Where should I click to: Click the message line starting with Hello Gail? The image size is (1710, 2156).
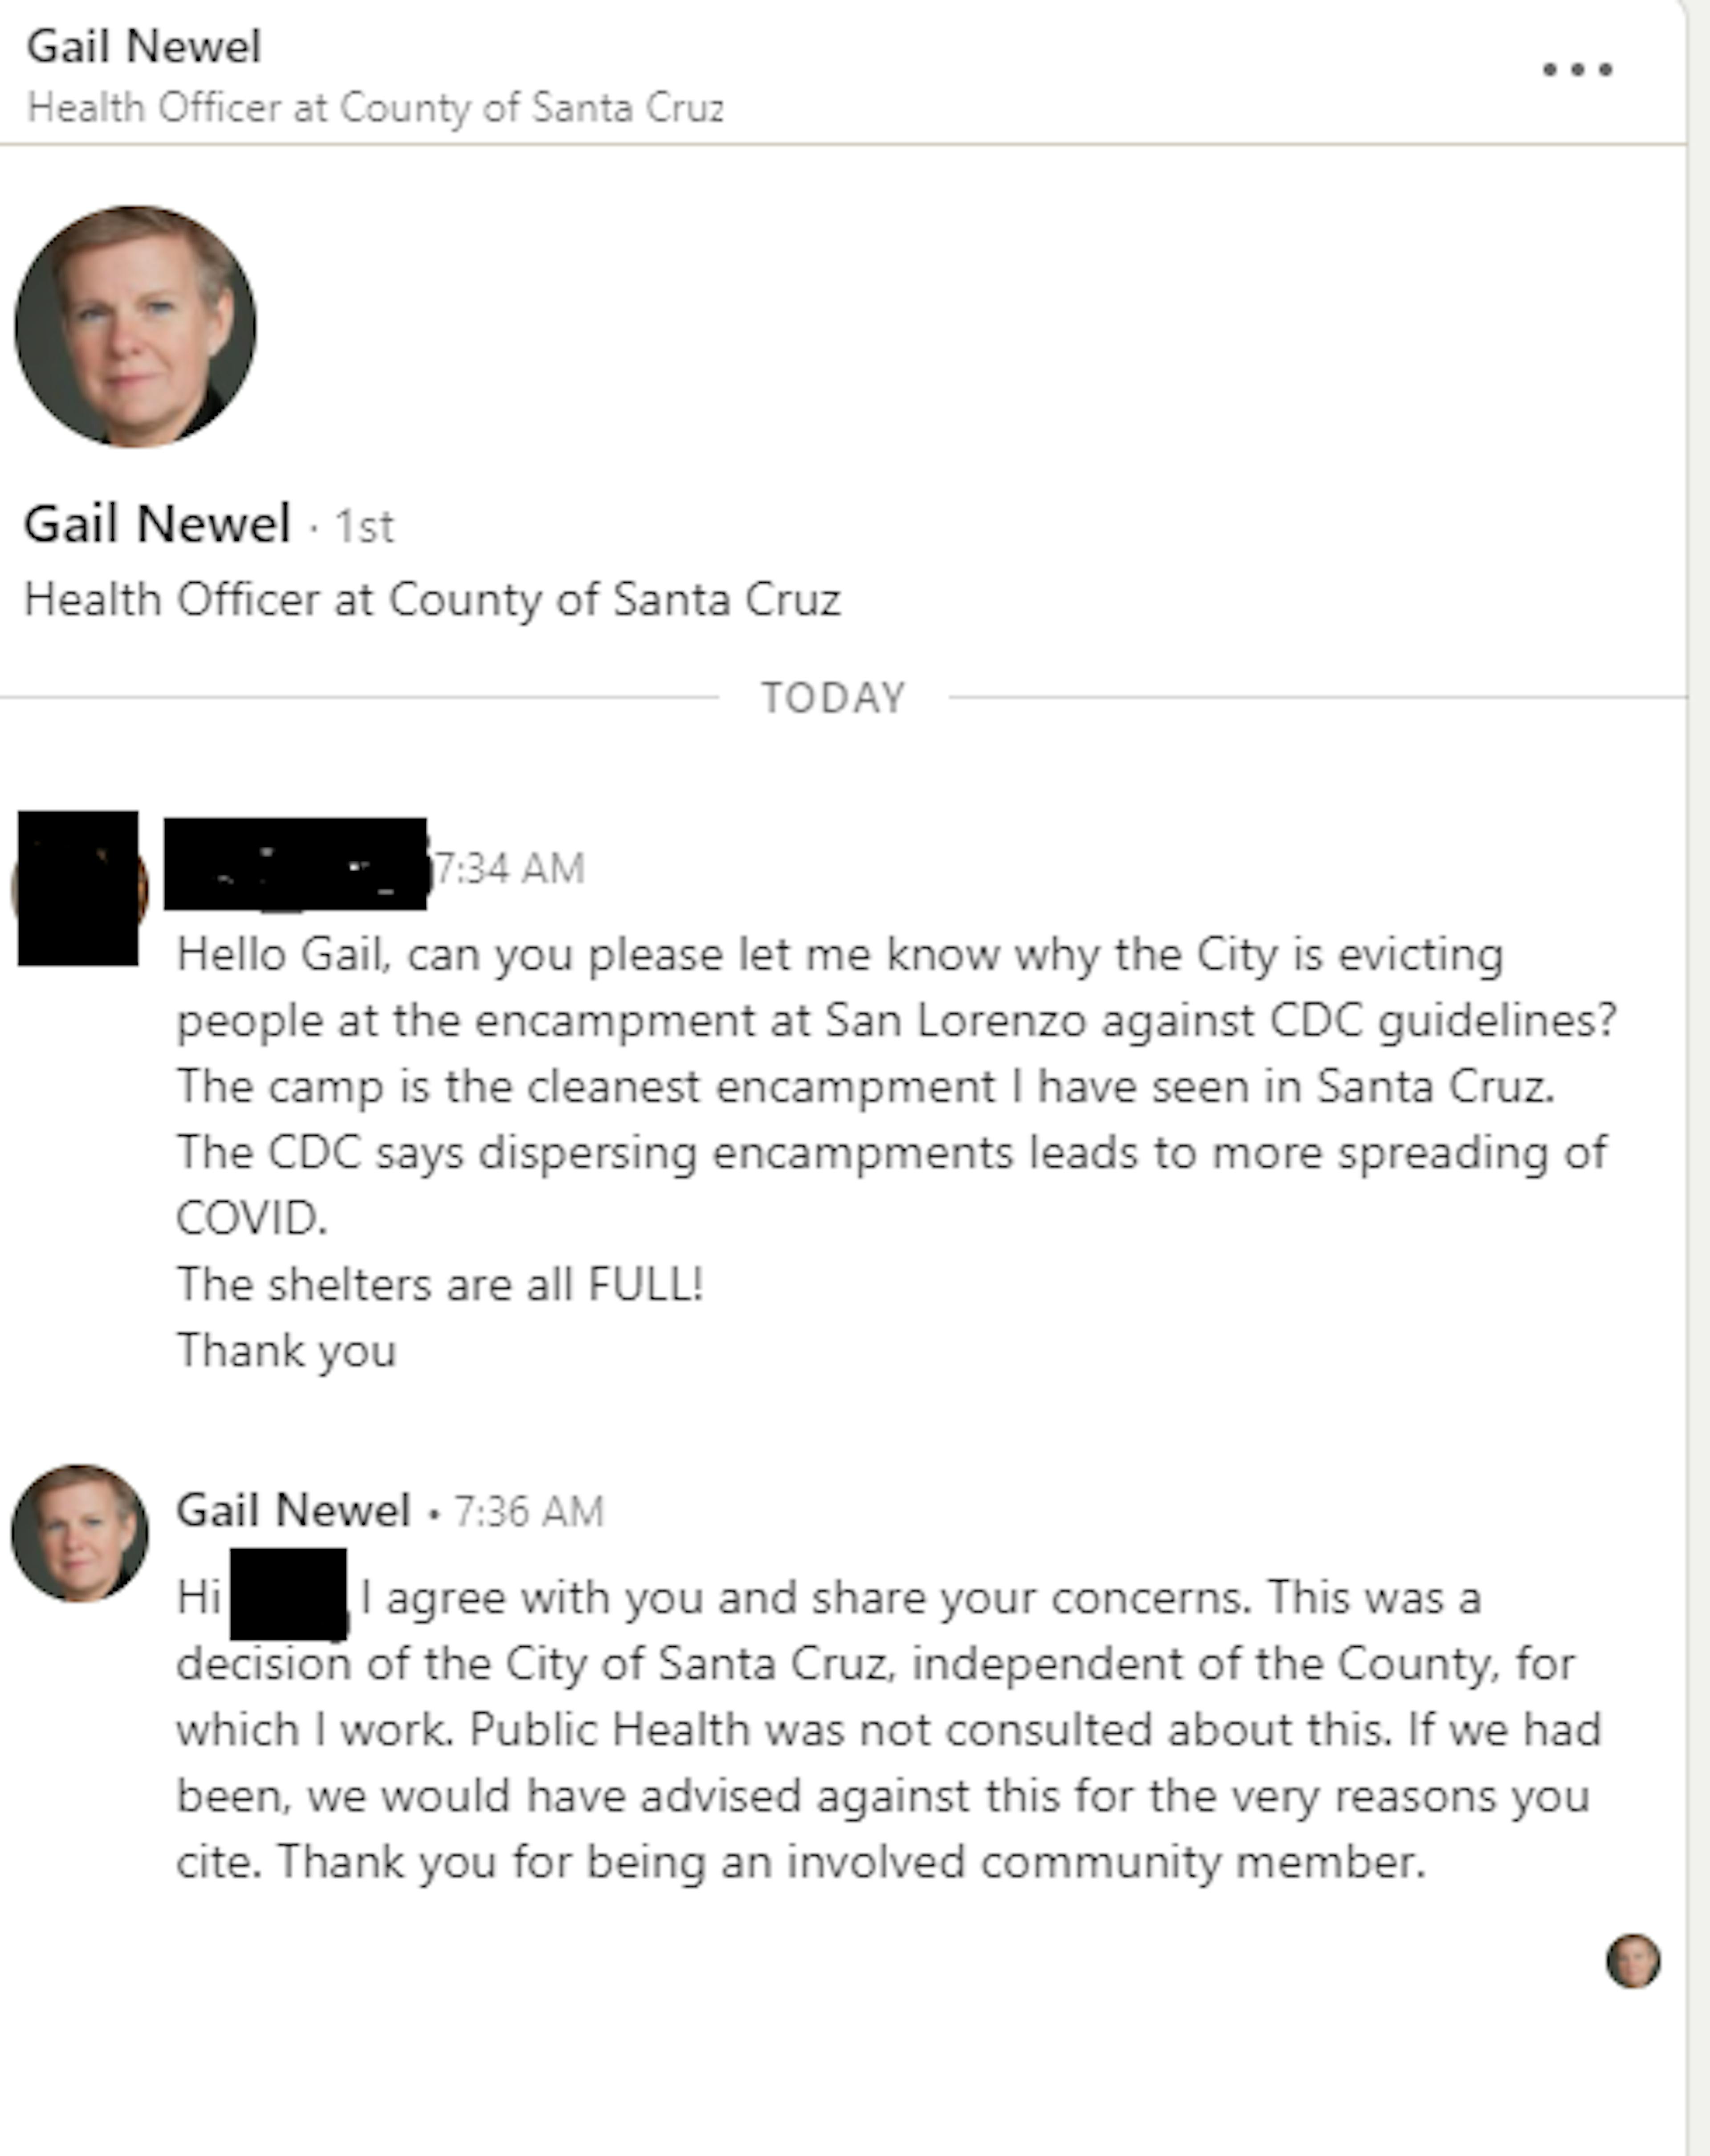point(839,955)
